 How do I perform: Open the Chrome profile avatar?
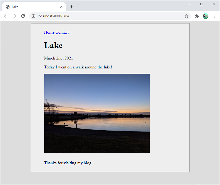(x=206, y=16)
